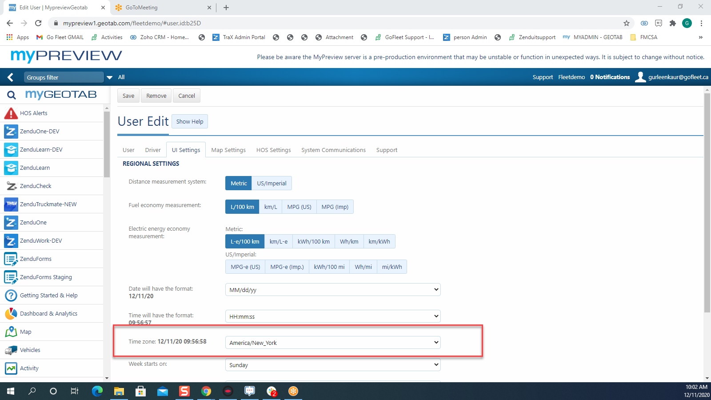The width and height of the screenshot is (711, 400).
Task: Select Metric distance measurement system
Action: [239, 183]
